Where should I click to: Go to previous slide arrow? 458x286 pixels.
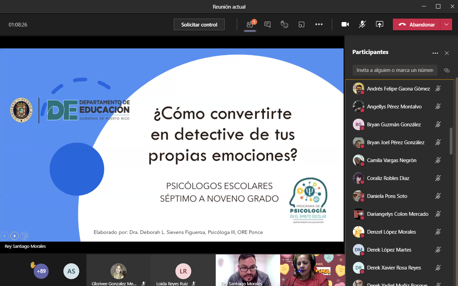[x=5, y=236]
